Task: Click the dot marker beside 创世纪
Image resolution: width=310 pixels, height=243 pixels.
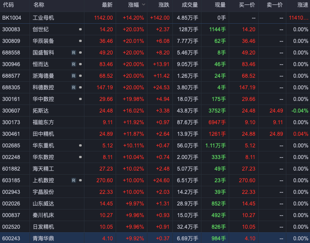Action: click(x=80, y=29)
